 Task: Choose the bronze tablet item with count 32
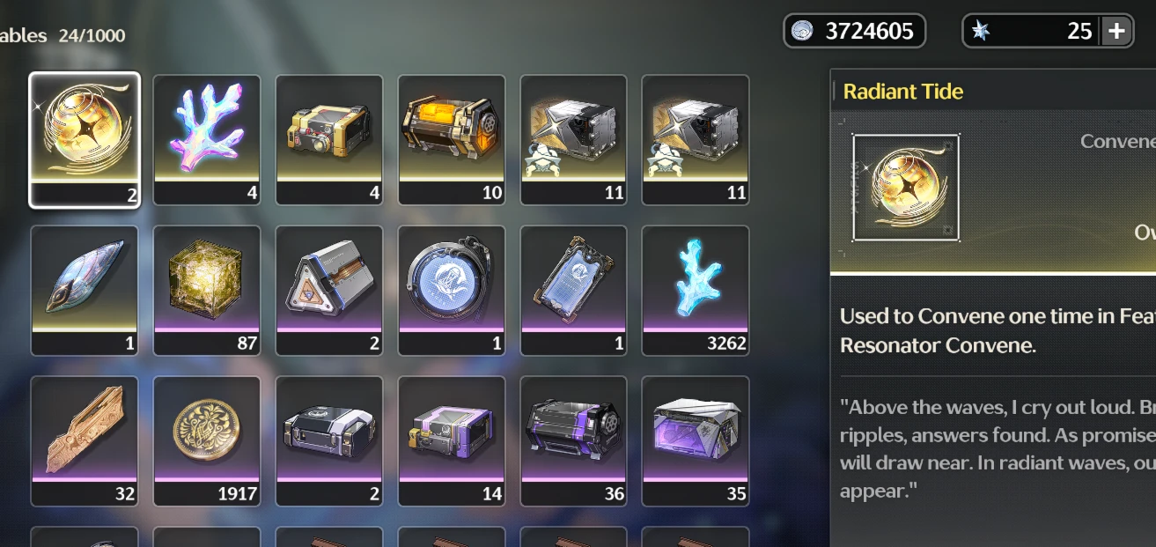85,440
